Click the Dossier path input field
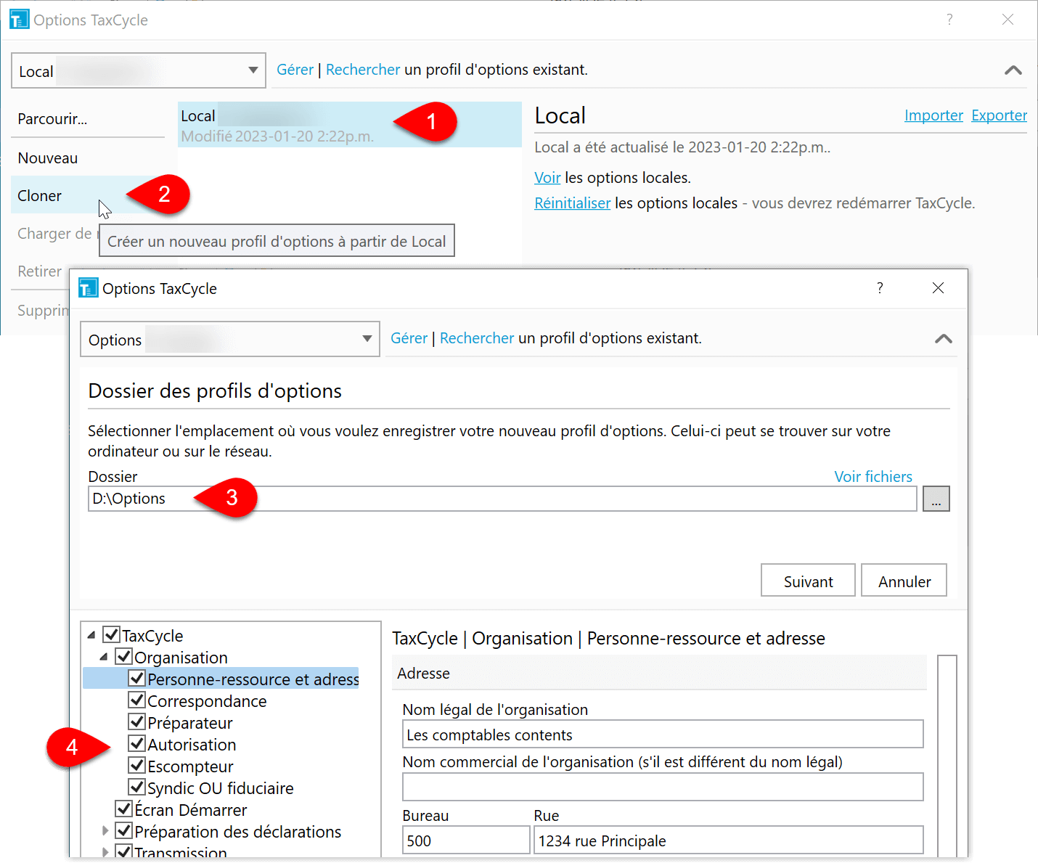Image resolution: width=1038 pixels, height=863 pixels. coord(502,499)
